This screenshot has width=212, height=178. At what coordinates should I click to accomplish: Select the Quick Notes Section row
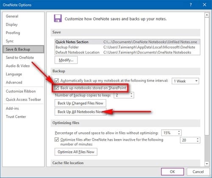tap(127, 42)
